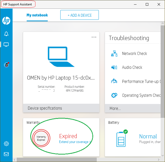This screenshot has height=162, width=165.
Task: Run the Audio Check
Action: click(132, 67)
